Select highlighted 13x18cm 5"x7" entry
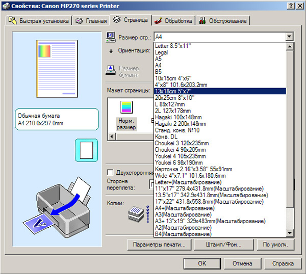The width and height of the screenshot is (306, 274). pyautogui.click(x=220, y=91)
